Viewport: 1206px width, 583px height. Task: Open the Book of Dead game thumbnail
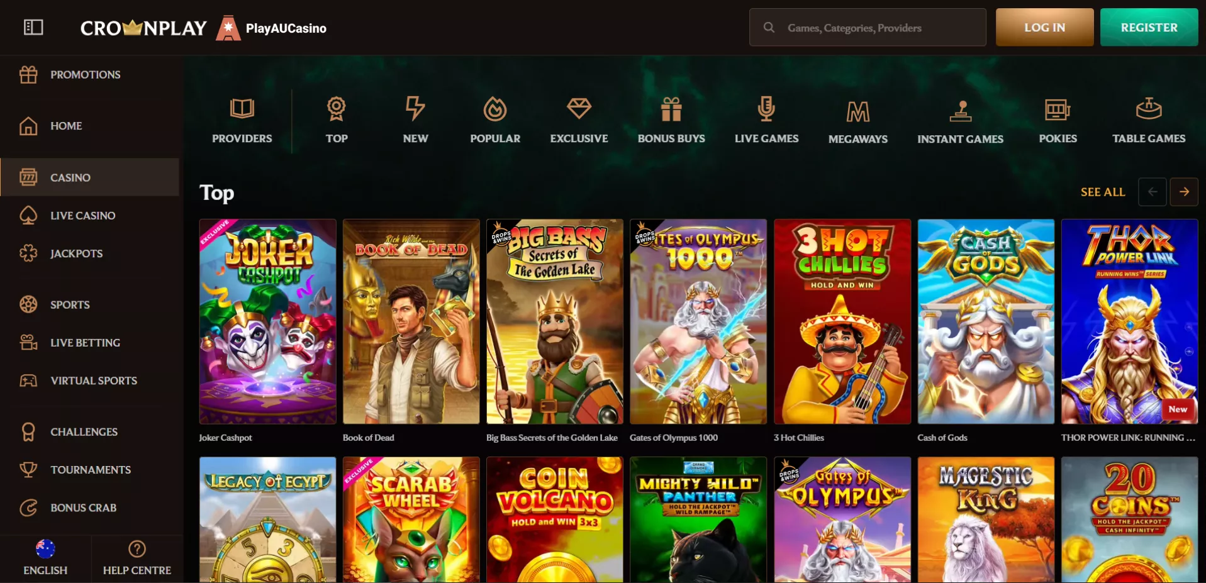(411, 321)
